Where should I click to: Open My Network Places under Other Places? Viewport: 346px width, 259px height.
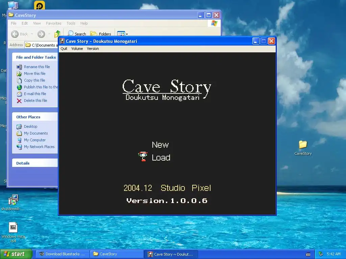pyautogui.click(x=39, y=147)
